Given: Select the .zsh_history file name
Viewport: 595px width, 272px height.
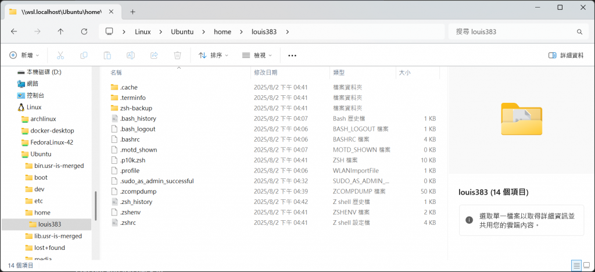Looking at the screenshot, I should [x=136, y=202].
